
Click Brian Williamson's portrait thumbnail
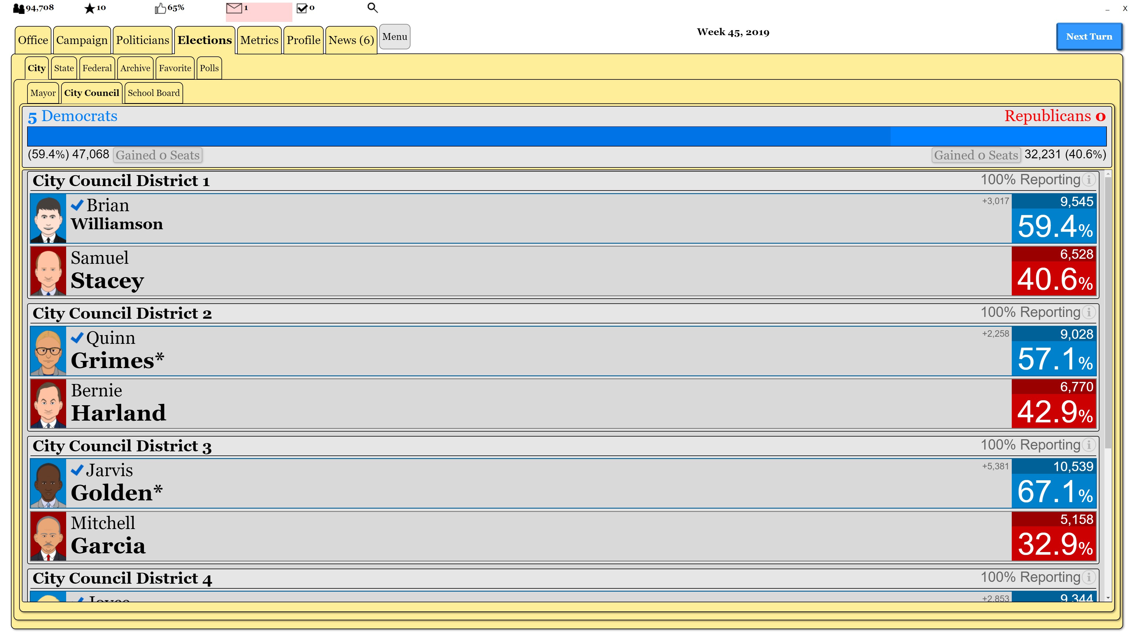pyautogui.click(x=48, y=219)
